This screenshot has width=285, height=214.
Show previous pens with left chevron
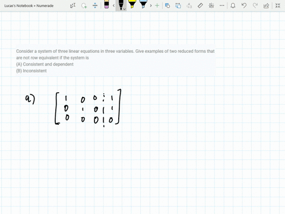point(113,5)
